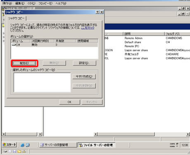Click the C:¥SHARE folder path
The width and height of the screenshot is (190, 155).
(172, 54)
